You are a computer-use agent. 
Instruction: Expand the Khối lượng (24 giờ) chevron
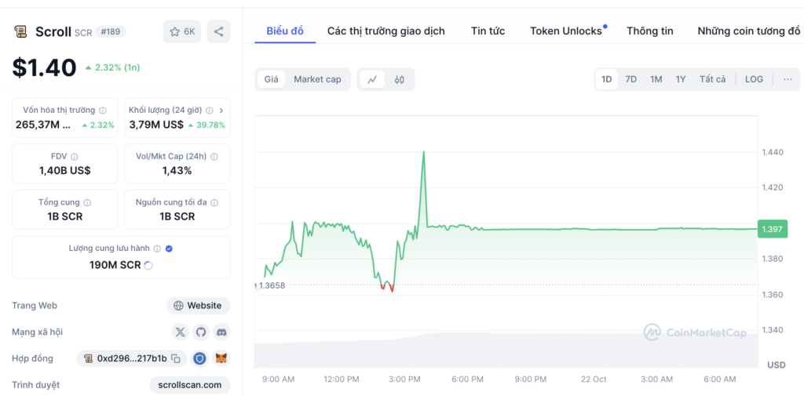pyautogui.click(x=221, y=110)
